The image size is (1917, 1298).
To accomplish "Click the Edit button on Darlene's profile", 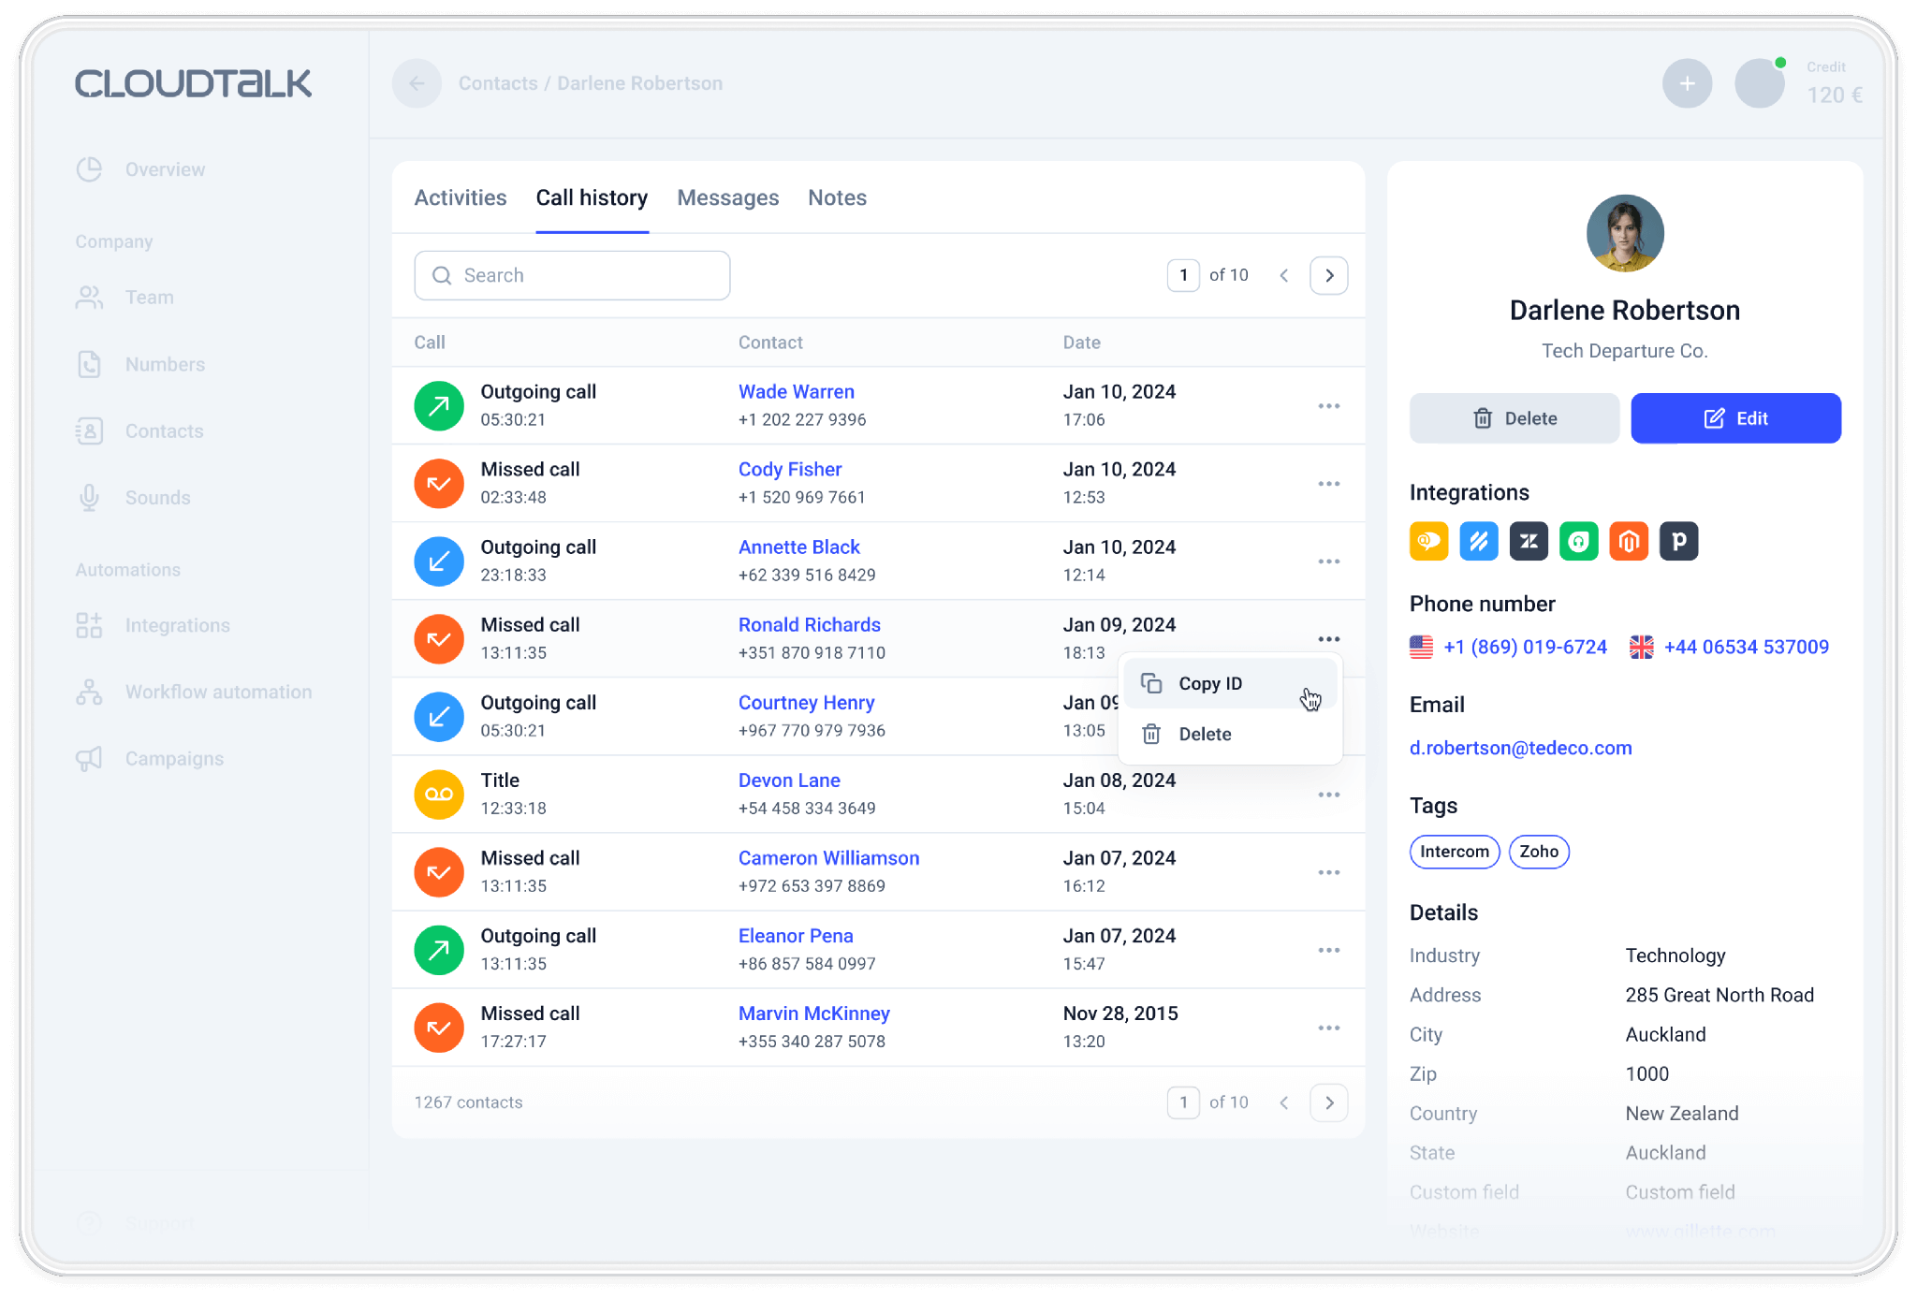I will pos(1735,418).
